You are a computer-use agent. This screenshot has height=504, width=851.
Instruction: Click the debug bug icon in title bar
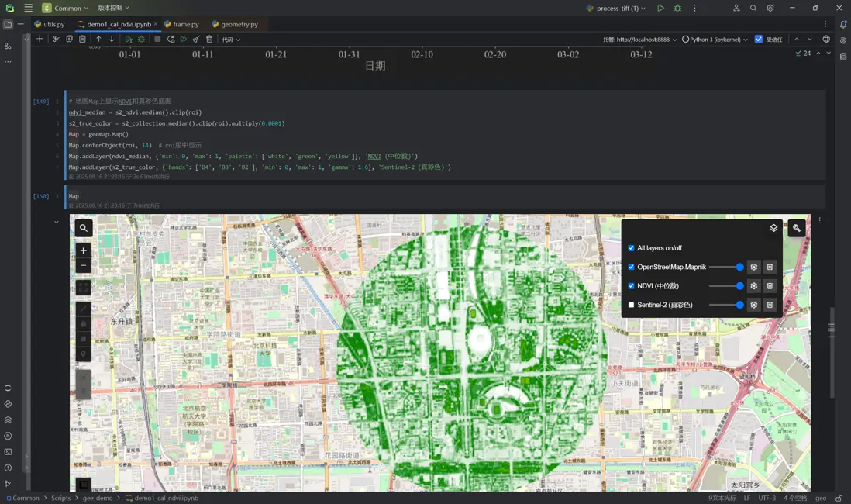[x=677, y=8]
